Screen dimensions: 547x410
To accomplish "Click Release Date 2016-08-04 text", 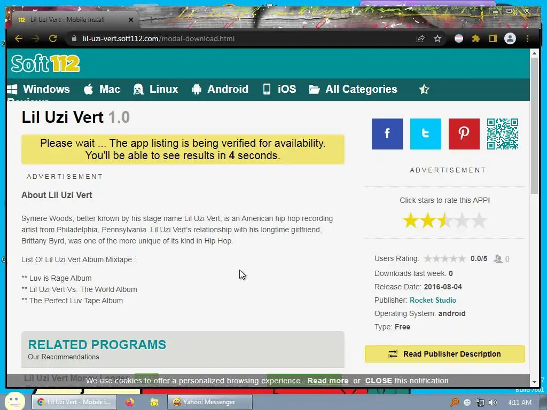I will click(x=418, y=287).
